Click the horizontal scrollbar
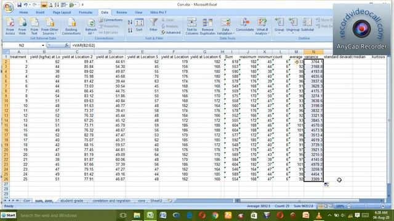 [299, 201]
